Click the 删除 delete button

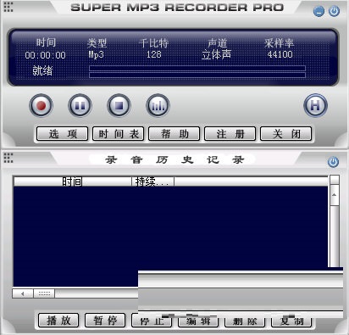coord(245,321)
